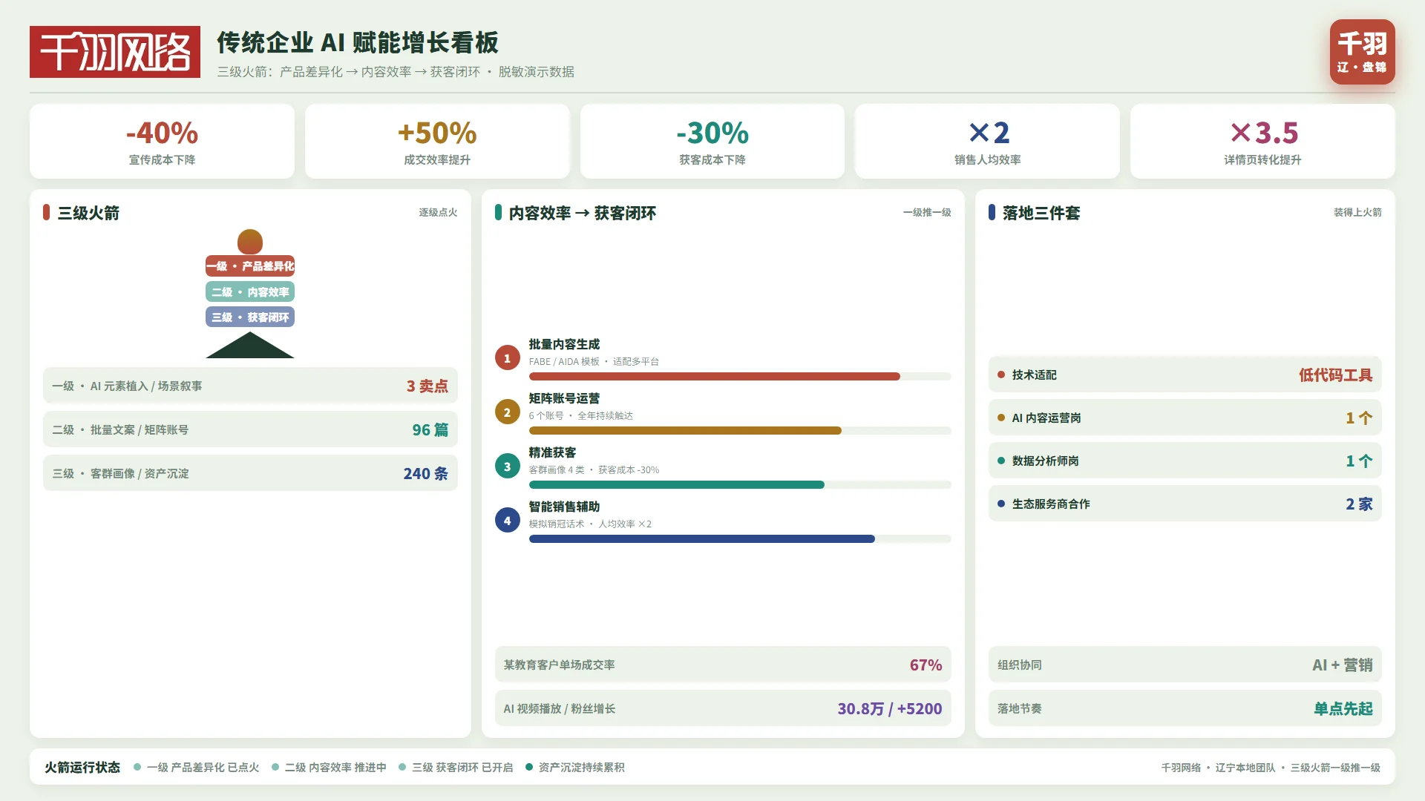This screenshot has width=1425, height=801.
Task: Click the 低代码工具 value
Action: point(1335,375)
